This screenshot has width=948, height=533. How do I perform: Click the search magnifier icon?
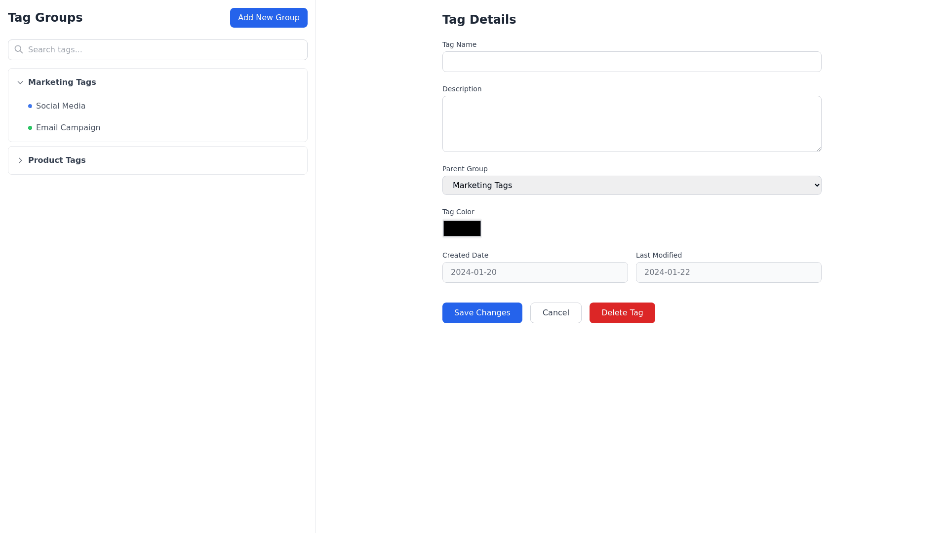point(19,49)
